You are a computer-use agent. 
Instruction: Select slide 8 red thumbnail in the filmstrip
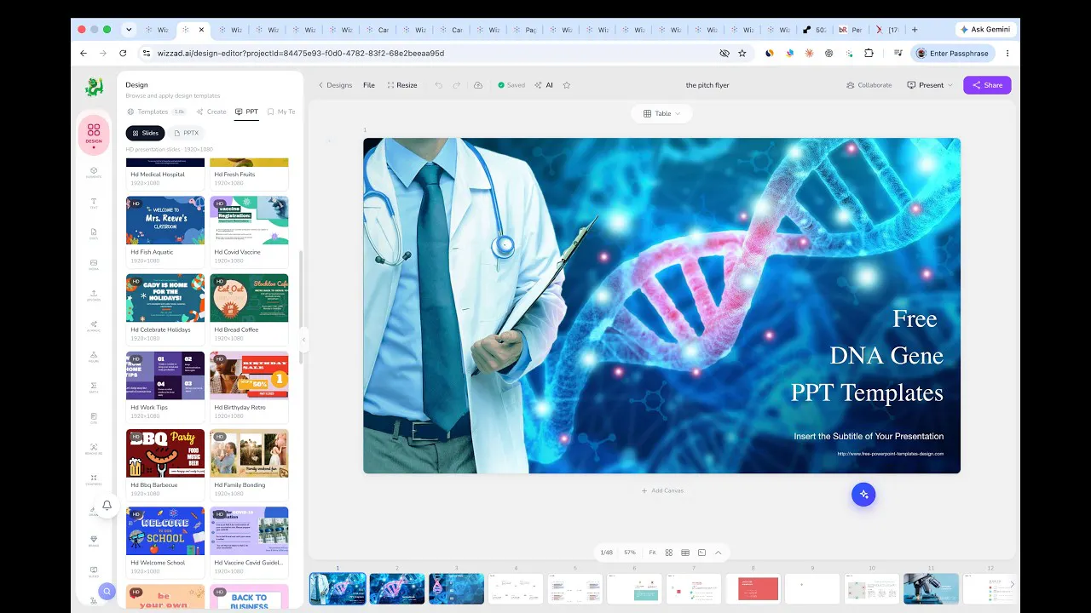click(x=753, y=588)
